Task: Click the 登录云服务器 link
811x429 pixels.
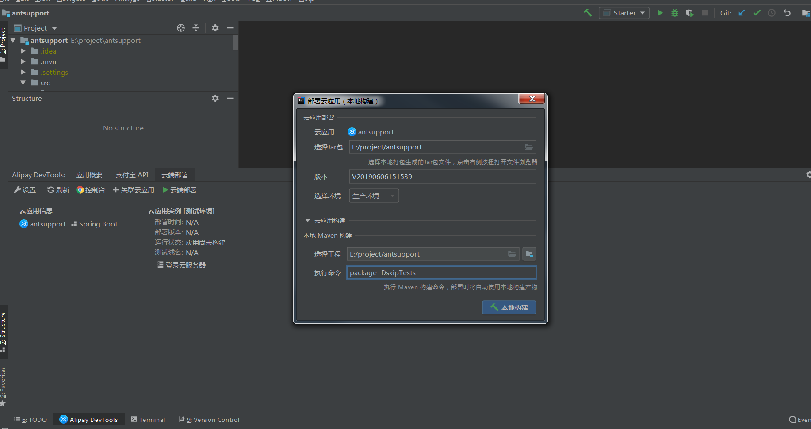Action: (182, 265)
